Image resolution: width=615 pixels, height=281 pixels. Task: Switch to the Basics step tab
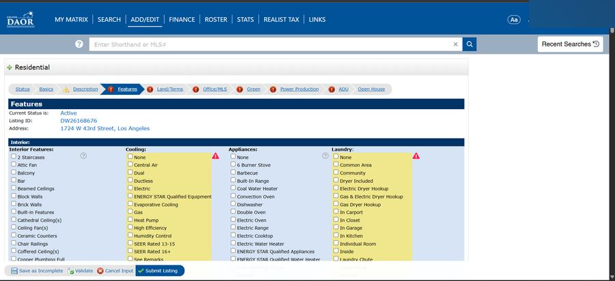point(46,89)
